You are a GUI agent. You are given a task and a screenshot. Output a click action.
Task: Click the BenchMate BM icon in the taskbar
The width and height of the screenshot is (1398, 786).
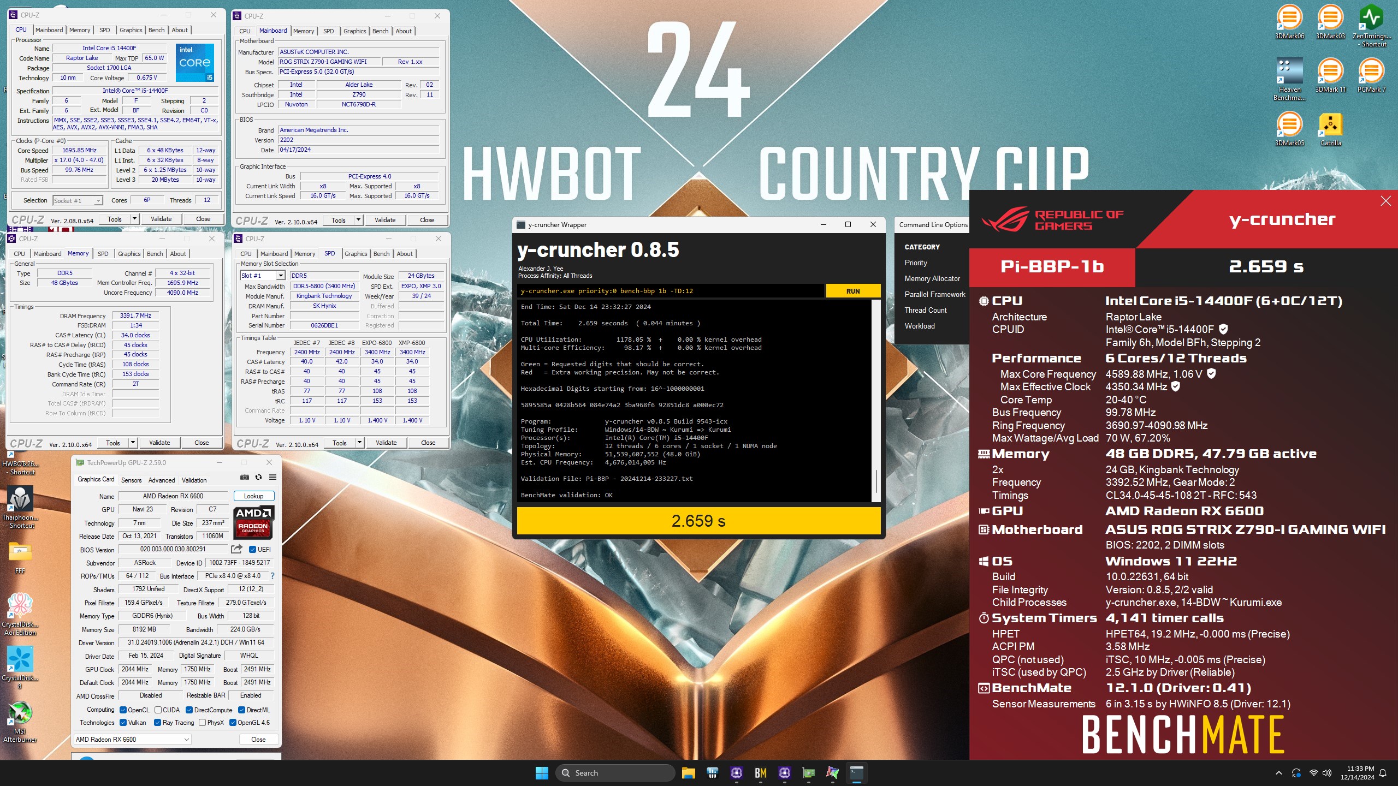click(x=760, y=773)
